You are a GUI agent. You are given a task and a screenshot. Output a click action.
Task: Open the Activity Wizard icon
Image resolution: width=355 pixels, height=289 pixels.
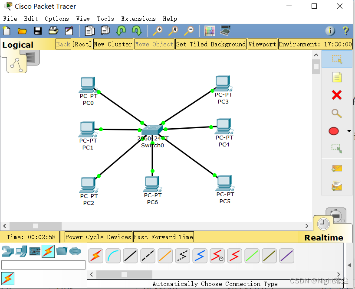pyautogui.click(x=69, y=31)
